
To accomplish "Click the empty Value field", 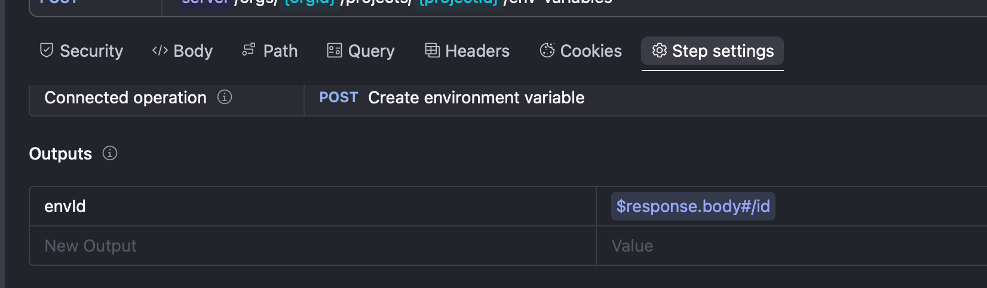I will (632, 246).
